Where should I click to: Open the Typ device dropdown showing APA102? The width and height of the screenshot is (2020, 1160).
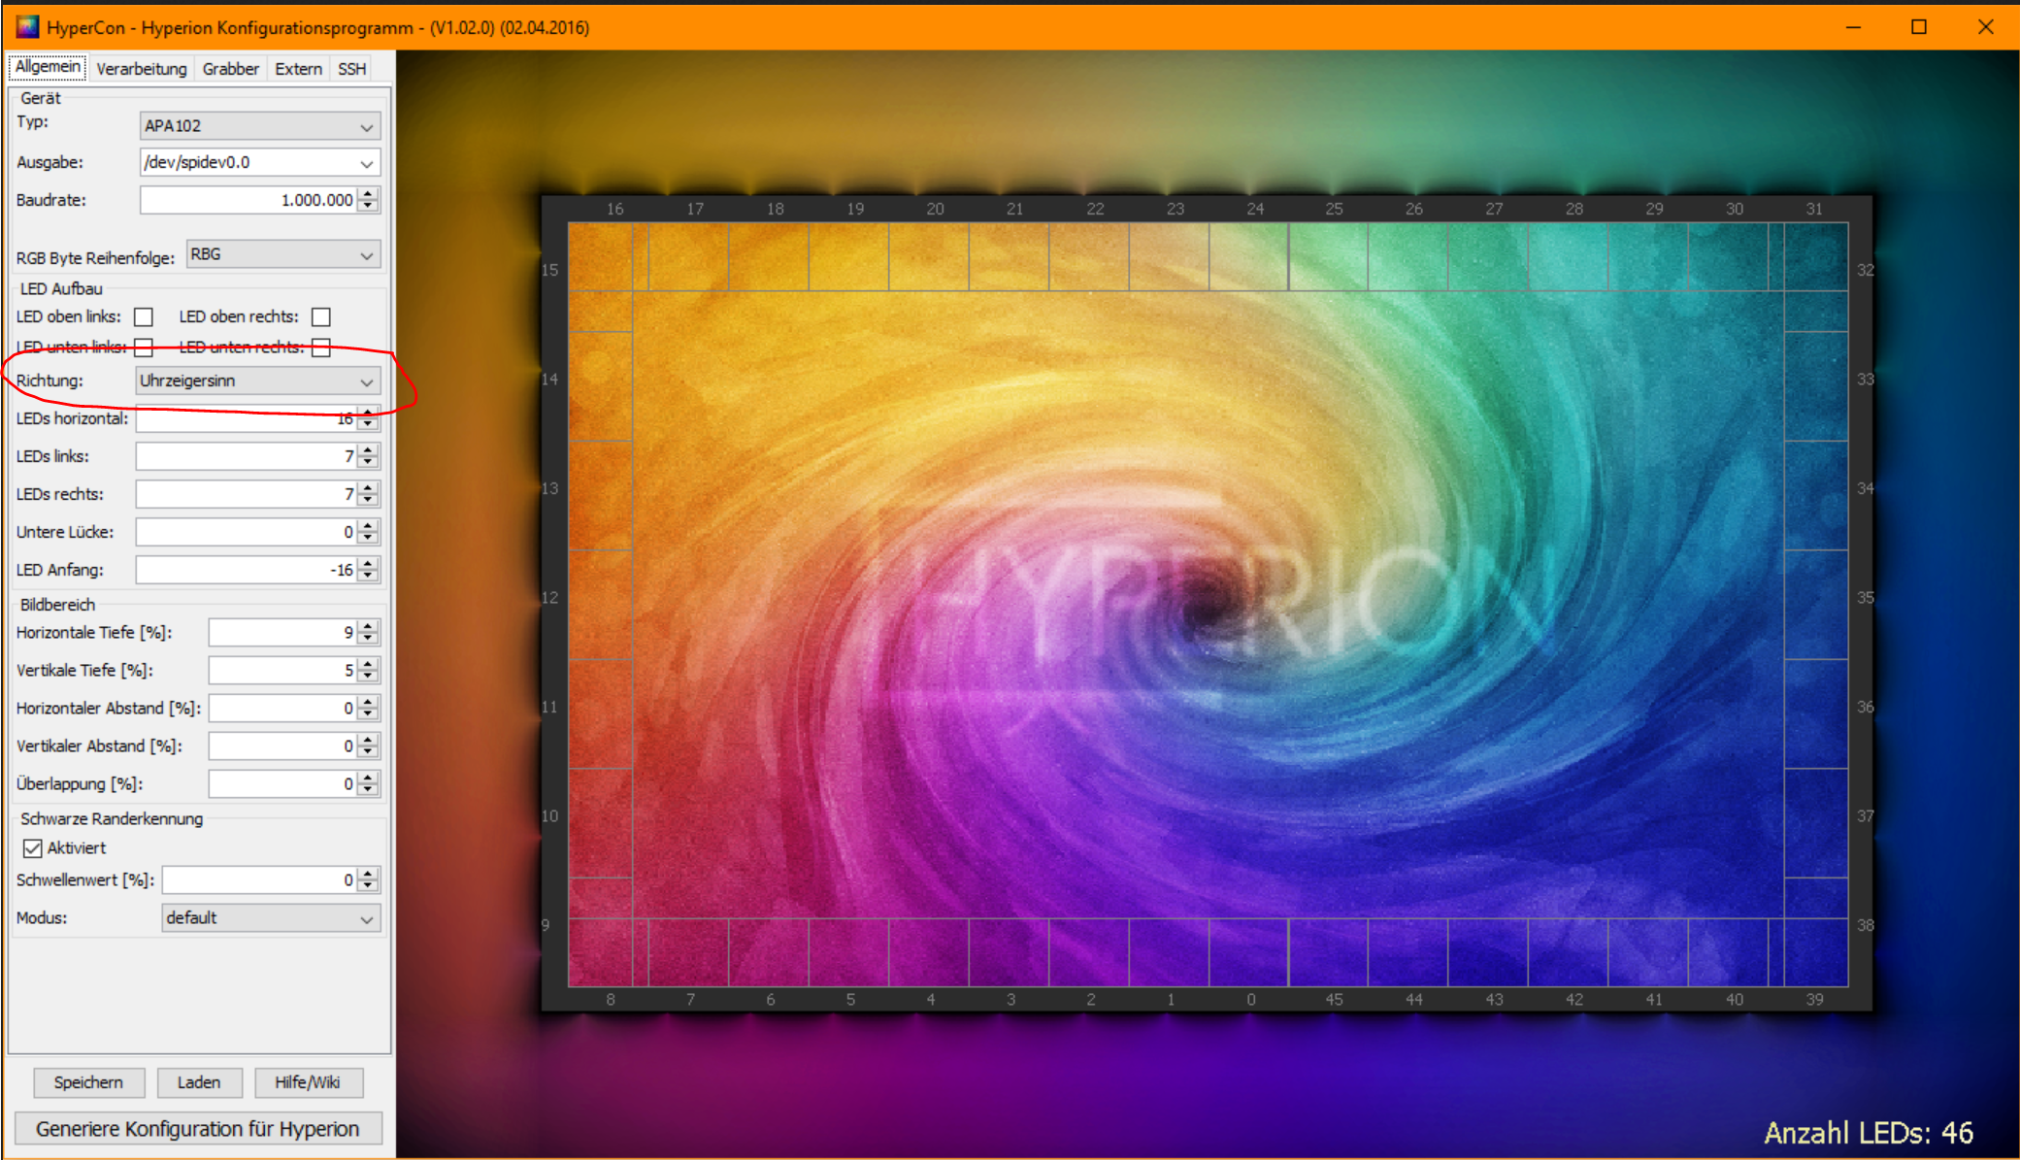pyautogui.click(x=259, y=126)
